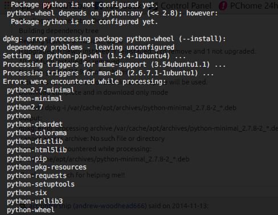Select the python-pip line
The image size is (278, 215).
pyautogui.click(x=27, y=159)
